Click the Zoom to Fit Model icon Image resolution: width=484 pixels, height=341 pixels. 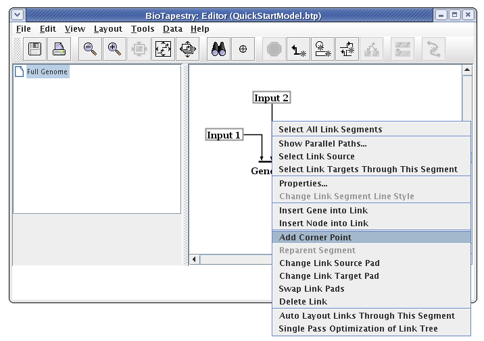click(x=163, y=49)
